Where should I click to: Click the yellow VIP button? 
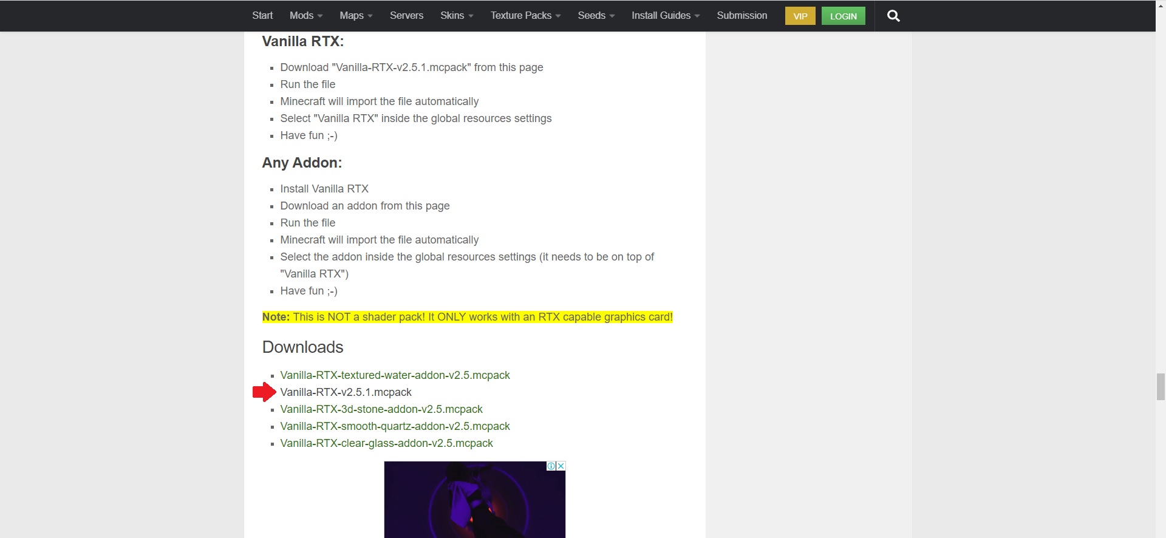[800, 16]
